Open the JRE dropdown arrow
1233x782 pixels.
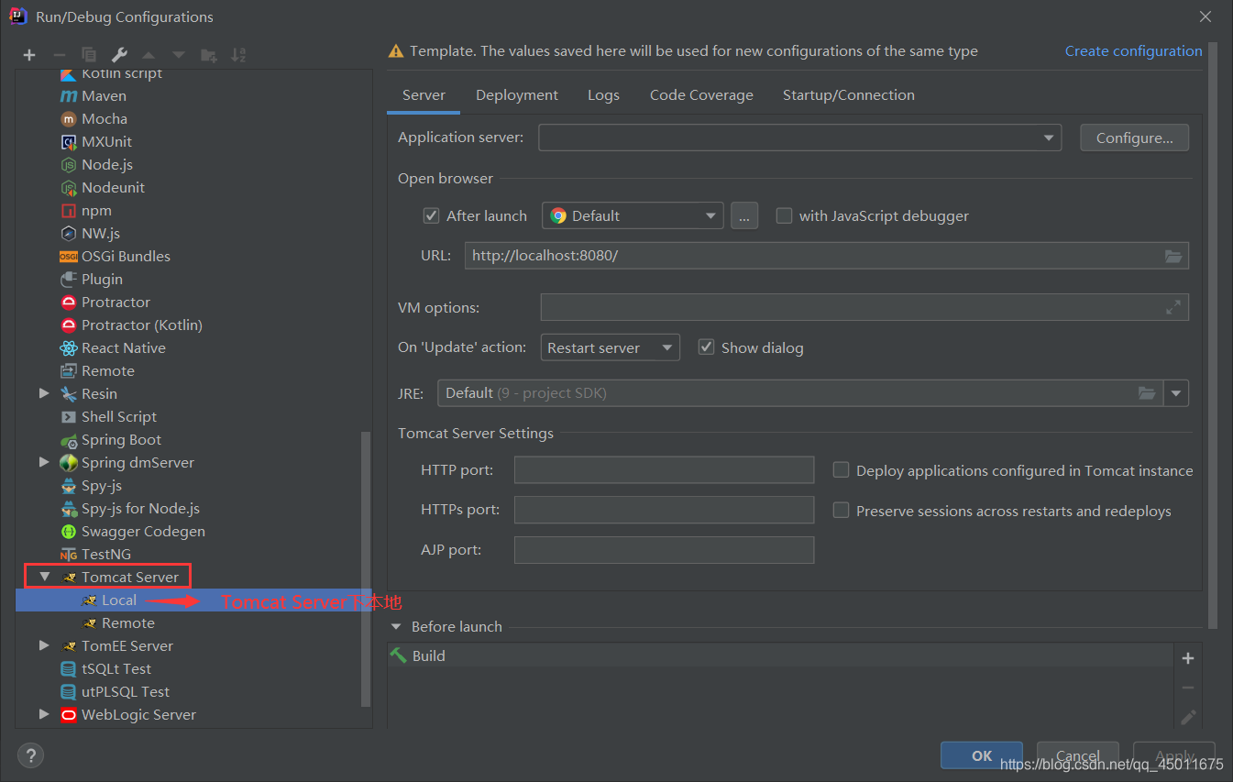(1177, 393)
